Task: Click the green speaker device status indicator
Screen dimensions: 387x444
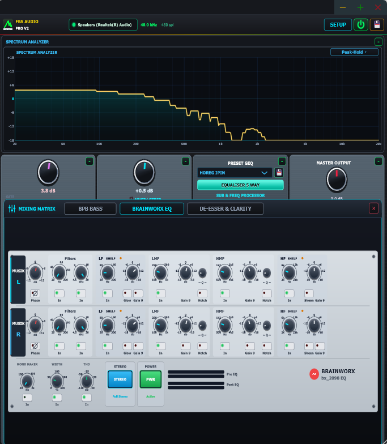Action: (x=74, y=25)
